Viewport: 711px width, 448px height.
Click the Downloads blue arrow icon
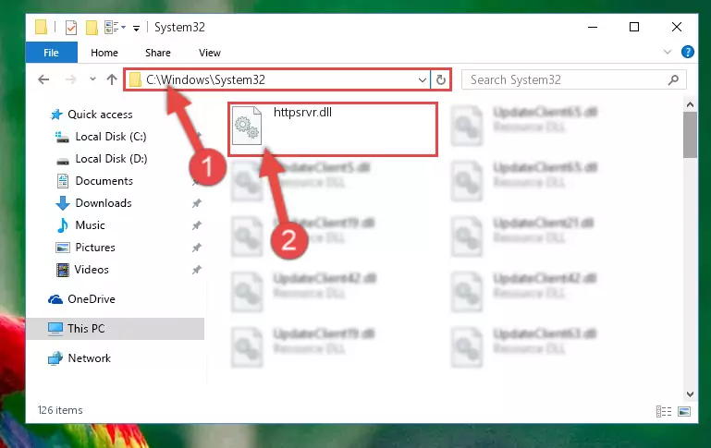(x=63, y=203)
